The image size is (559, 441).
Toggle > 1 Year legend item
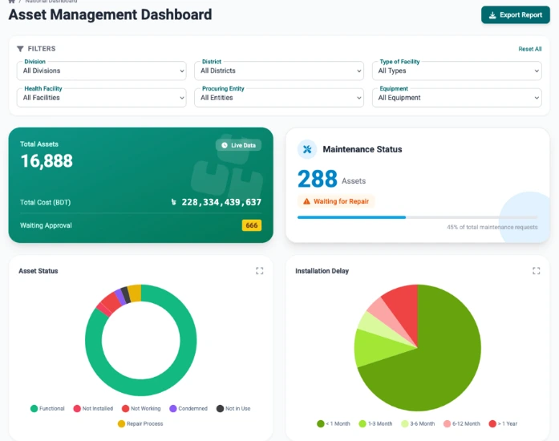[x=503, y=424]
